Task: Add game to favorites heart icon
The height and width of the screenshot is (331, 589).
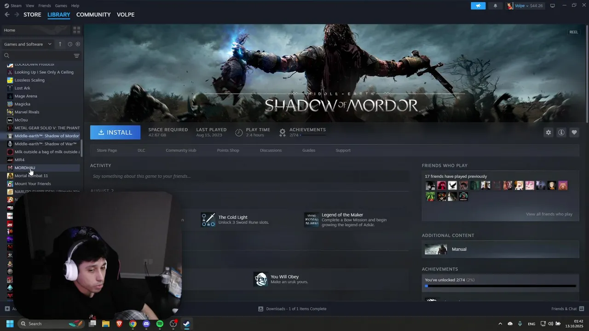Action: (574, 132)
